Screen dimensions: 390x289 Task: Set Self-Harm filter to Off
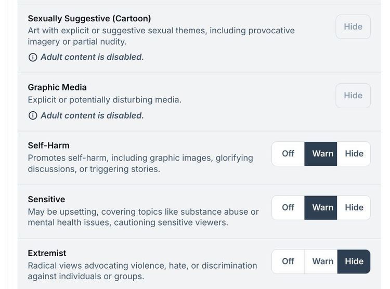point(288,154)
